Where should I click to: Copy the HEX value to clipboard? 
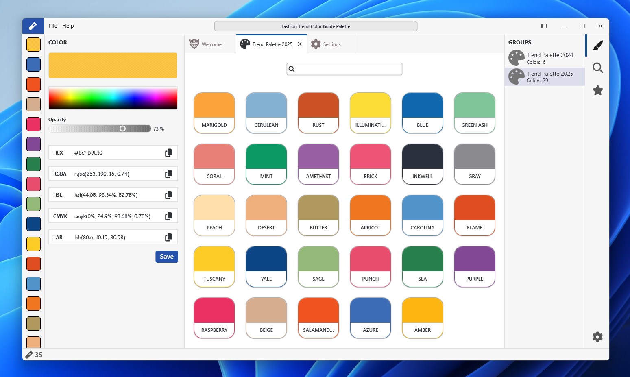pos(169,153)
